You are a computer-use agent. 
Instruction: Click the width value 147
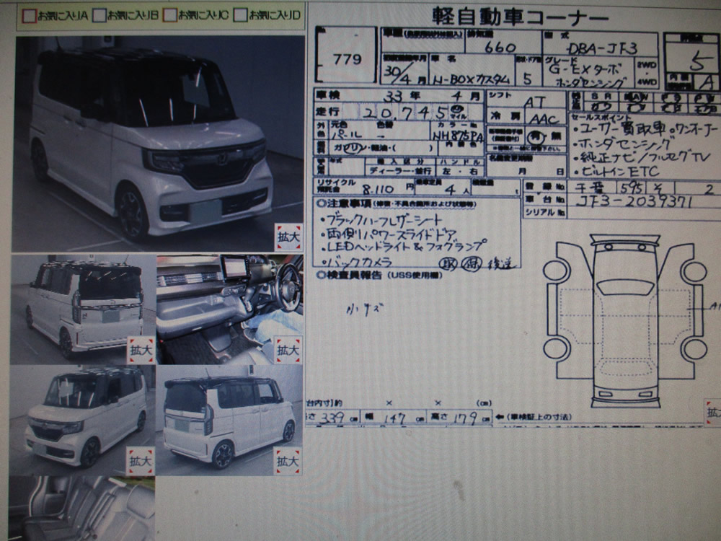pos(394,418)
